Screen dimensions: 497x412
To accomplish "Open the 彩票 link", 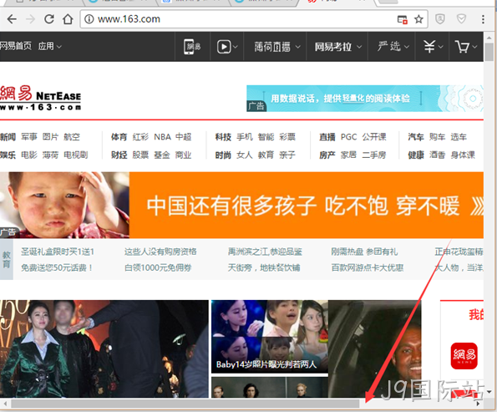I will 287,137.
